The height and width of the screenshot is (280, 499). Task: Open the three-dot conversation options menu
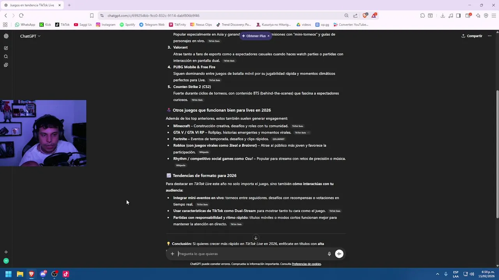[x=490, y=36]
